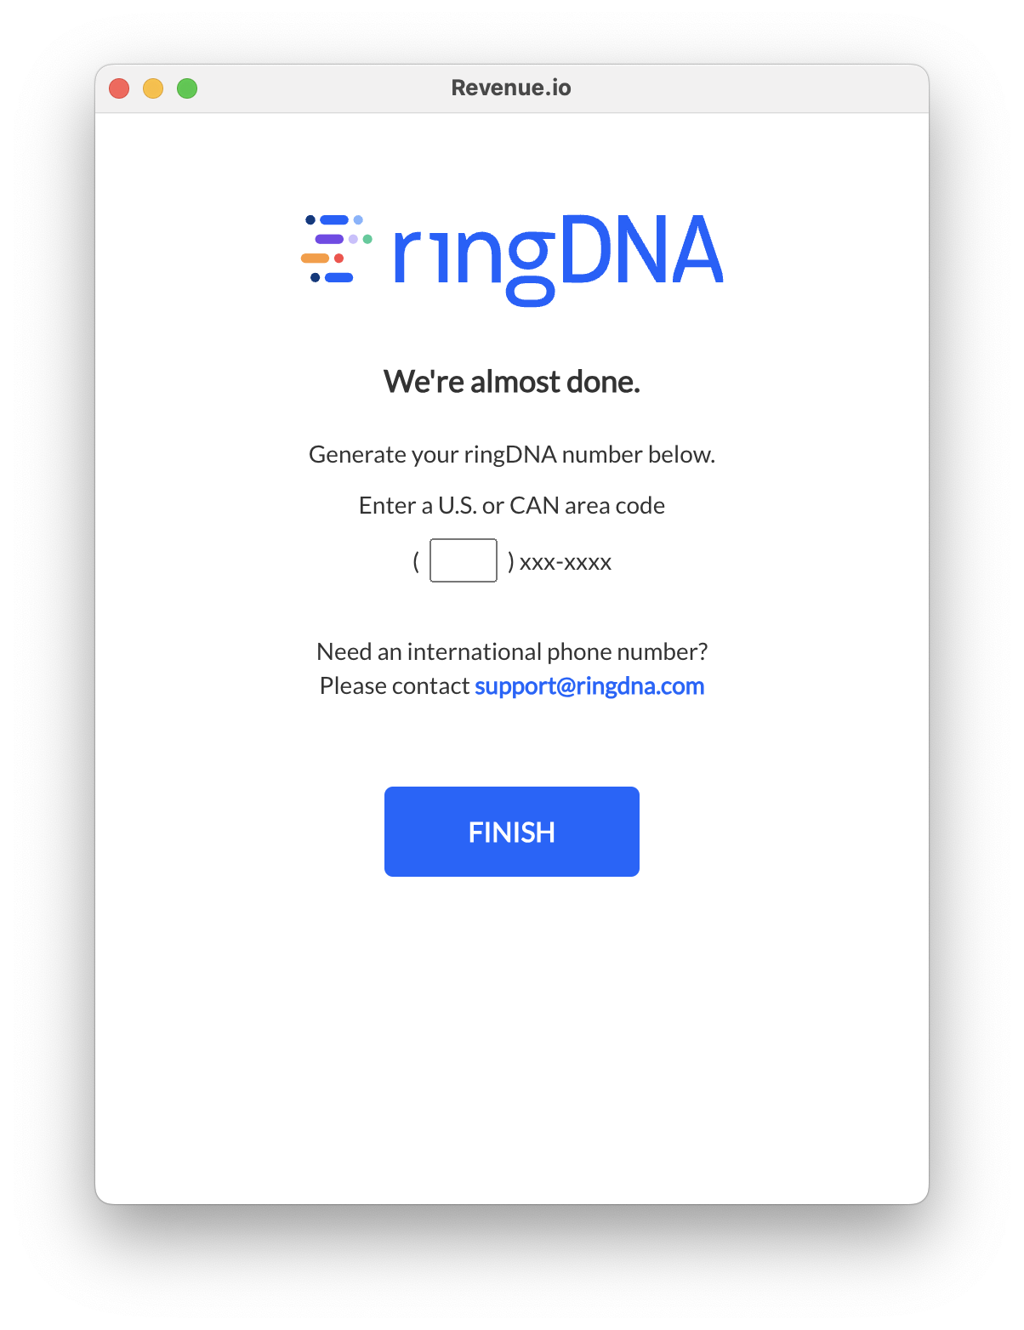This screenshot has width=1024, height=1330.
Task: Click the "Generate your ringDNA number below" text
Action: 511,455
